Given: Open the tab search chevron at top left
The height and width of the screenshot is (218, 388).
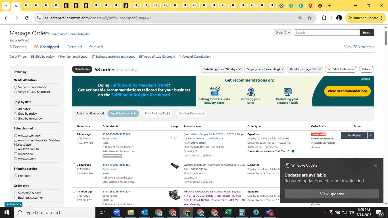Looking at the screenshot, I should click(x=5, y=6).
